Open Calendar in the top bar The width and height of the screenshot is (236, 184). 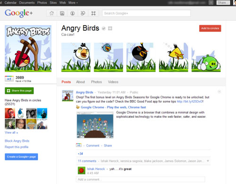pos(10,3)
